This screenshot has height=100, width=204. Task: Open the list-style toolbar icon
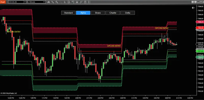coord(89,2)
